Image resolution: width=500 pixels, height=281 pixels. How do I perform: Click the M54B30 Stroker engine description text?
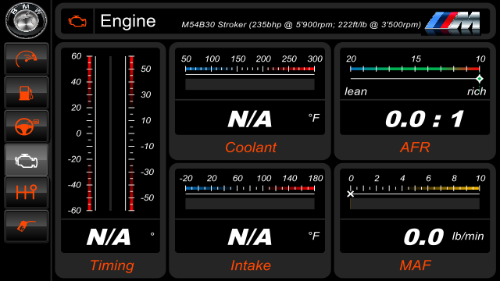click(301, 24)
